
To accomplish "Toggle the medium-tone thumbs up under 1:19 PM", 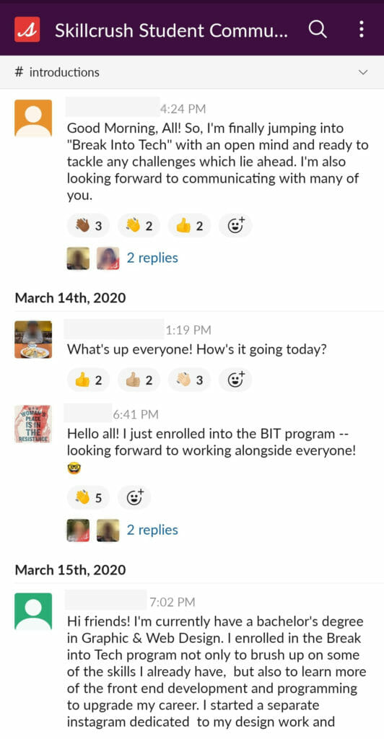I will pos(139,380).
